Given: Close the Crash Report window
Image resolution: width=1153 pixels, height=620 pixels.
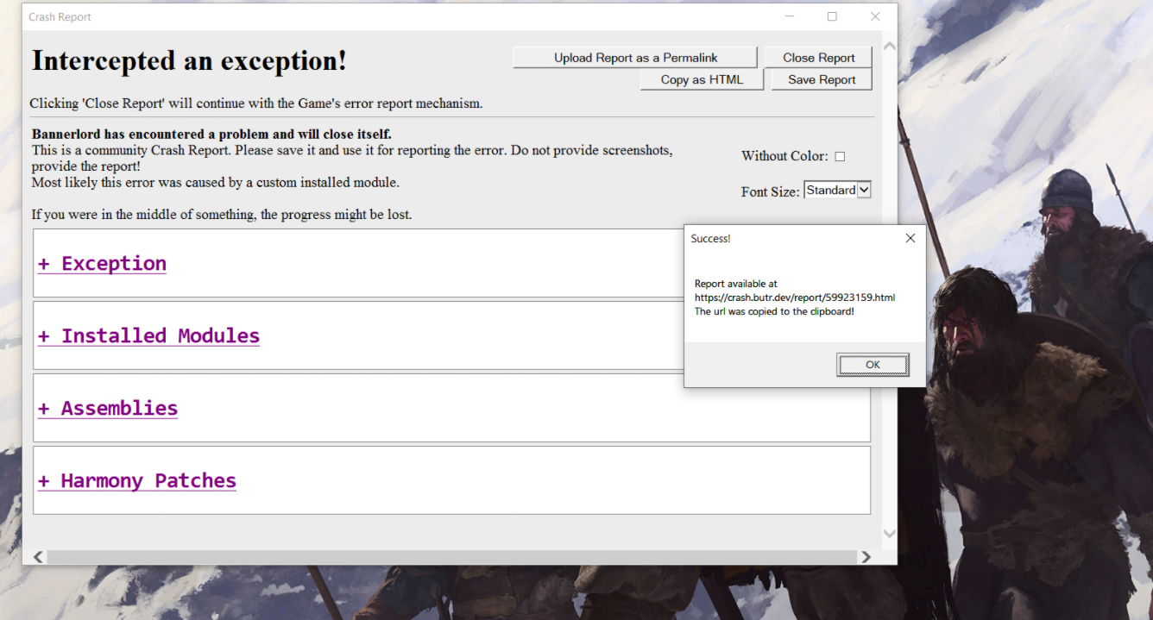Looking at the screenshot, I should point(875,16).
